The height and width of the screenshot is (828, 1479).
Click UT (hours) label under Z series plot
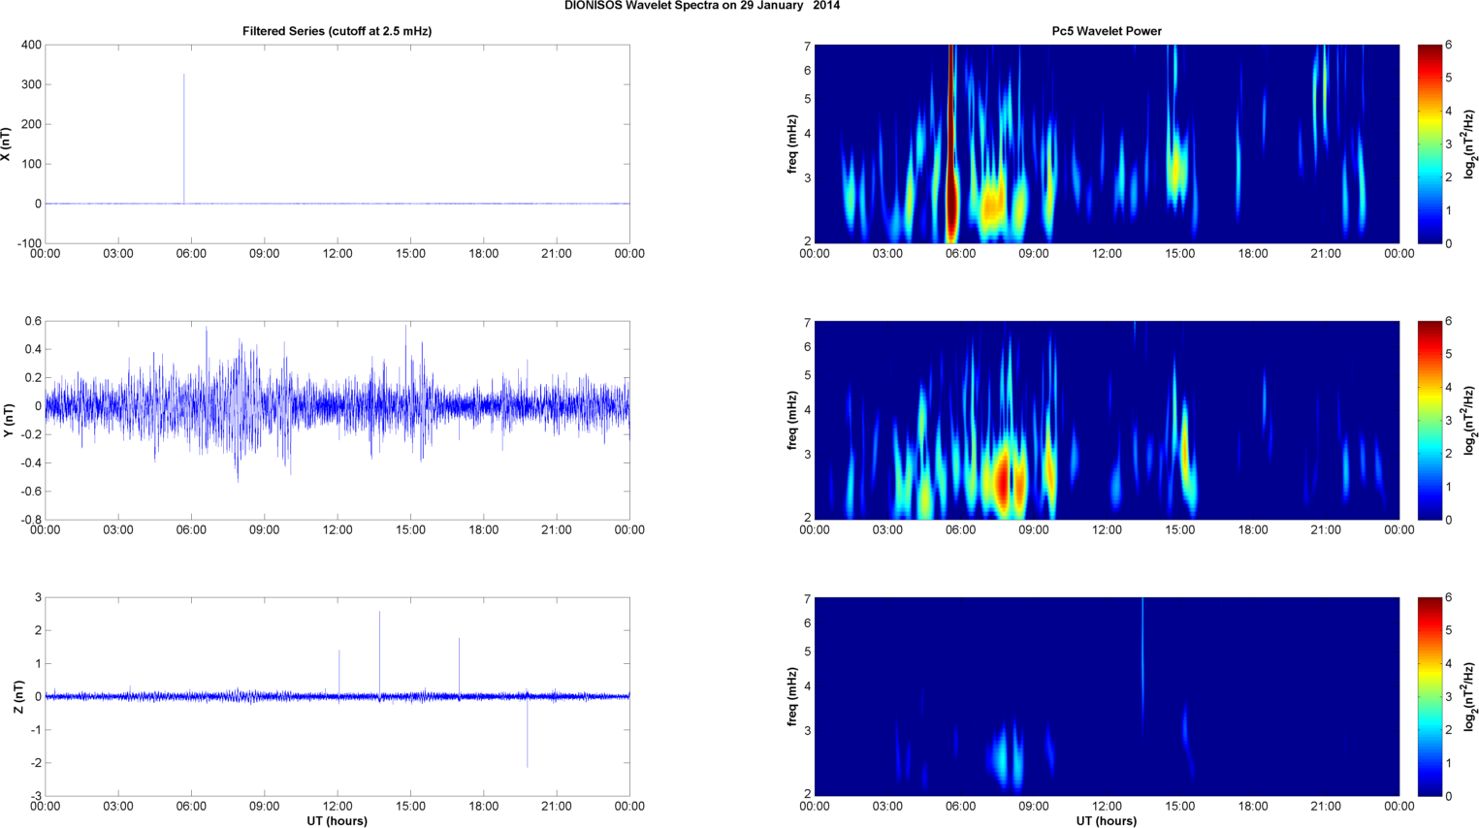[x=337, y=821]
